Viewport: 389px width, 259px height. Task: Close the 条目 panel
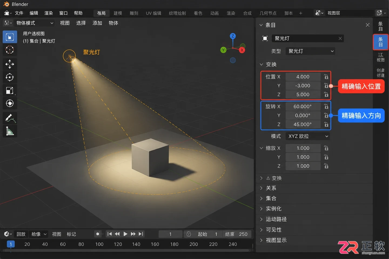368,25
